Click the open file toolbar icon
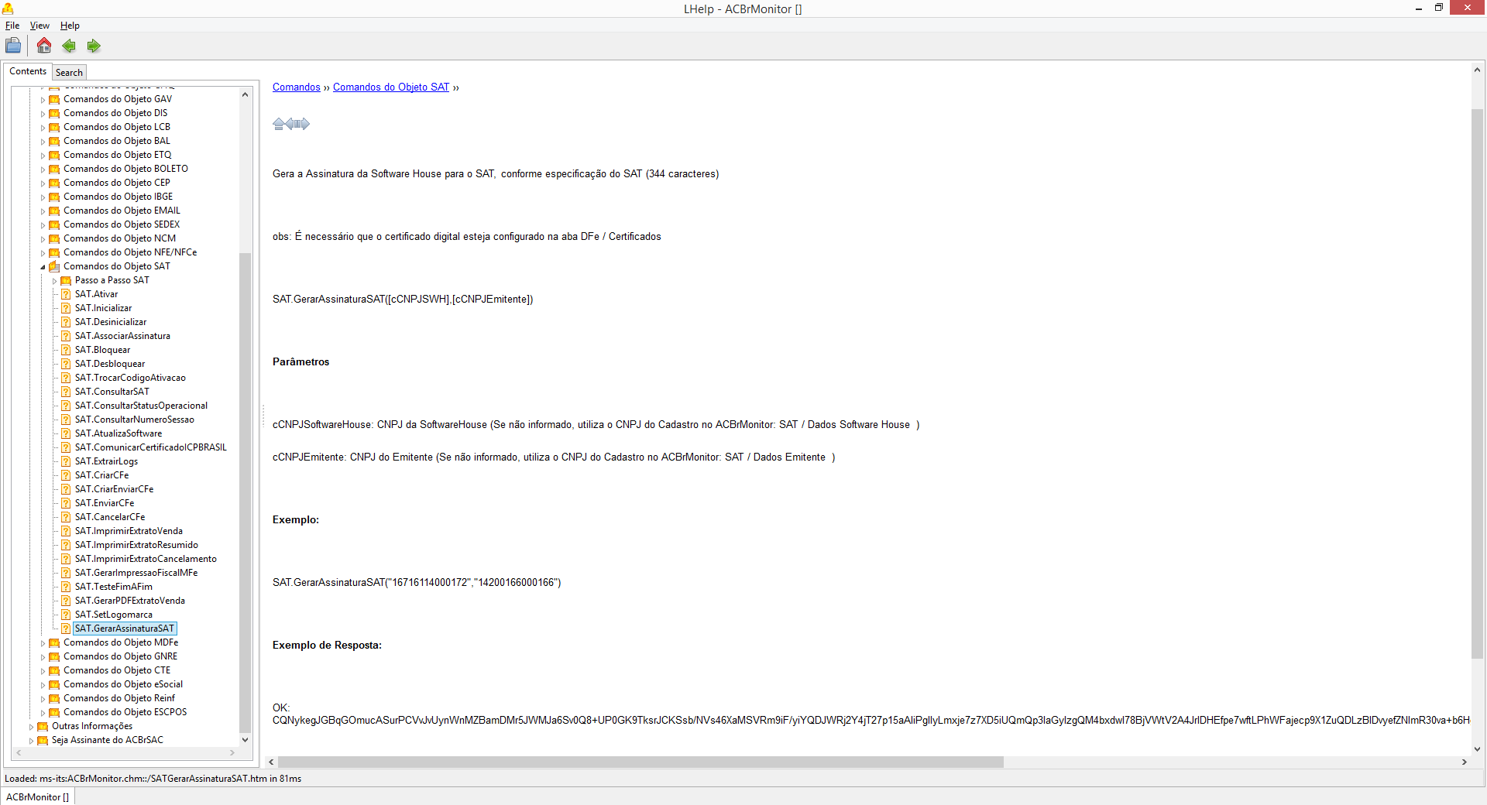 click(x=13, y=46)
